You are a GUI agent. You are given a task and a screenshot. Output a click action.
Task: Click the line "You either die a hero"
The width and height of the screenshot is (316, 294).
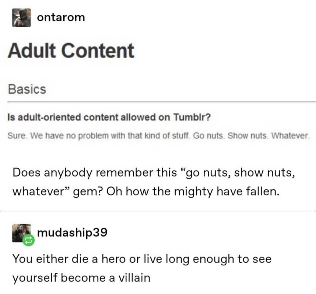pos(142,259)
